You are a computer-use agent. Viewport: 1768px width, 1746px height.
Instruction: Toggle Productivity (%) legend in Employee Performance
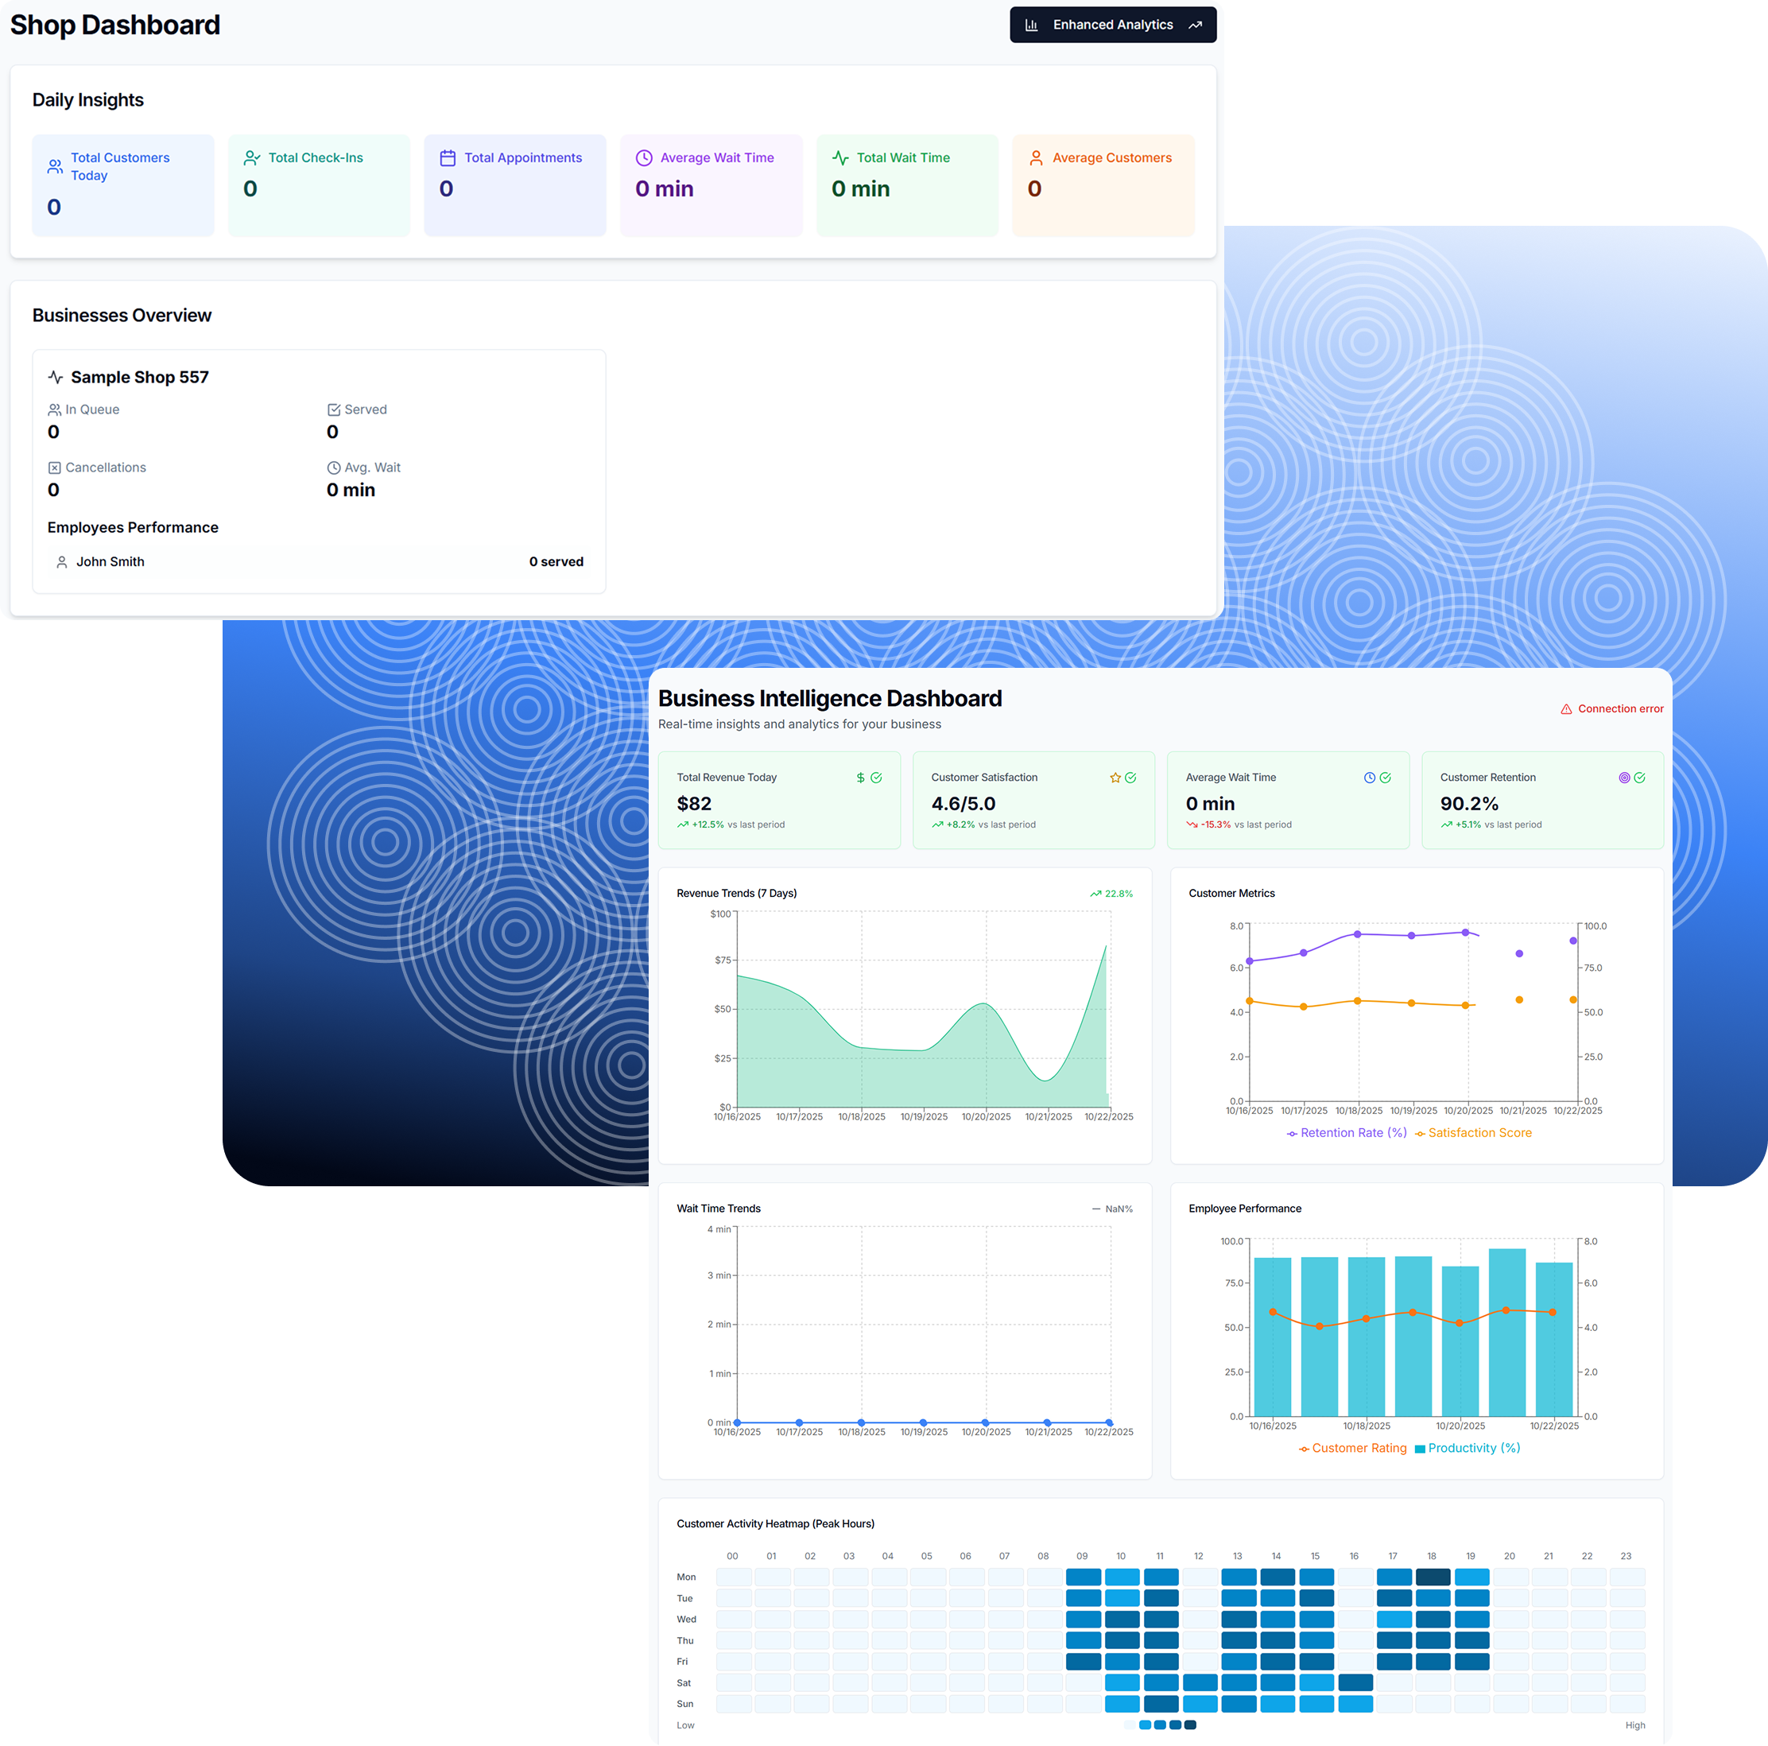pos(1467,1448)
